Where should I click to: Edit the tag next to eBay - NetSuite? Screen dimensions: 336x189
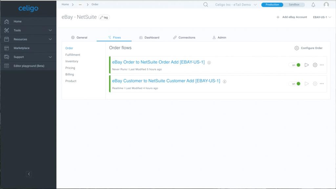pos(104,17)
